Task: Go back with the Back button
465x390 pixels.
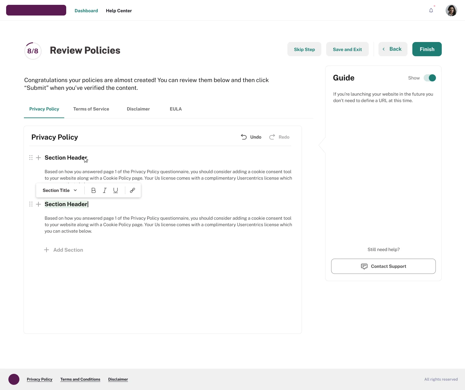Action: click(x=393, y=49)
